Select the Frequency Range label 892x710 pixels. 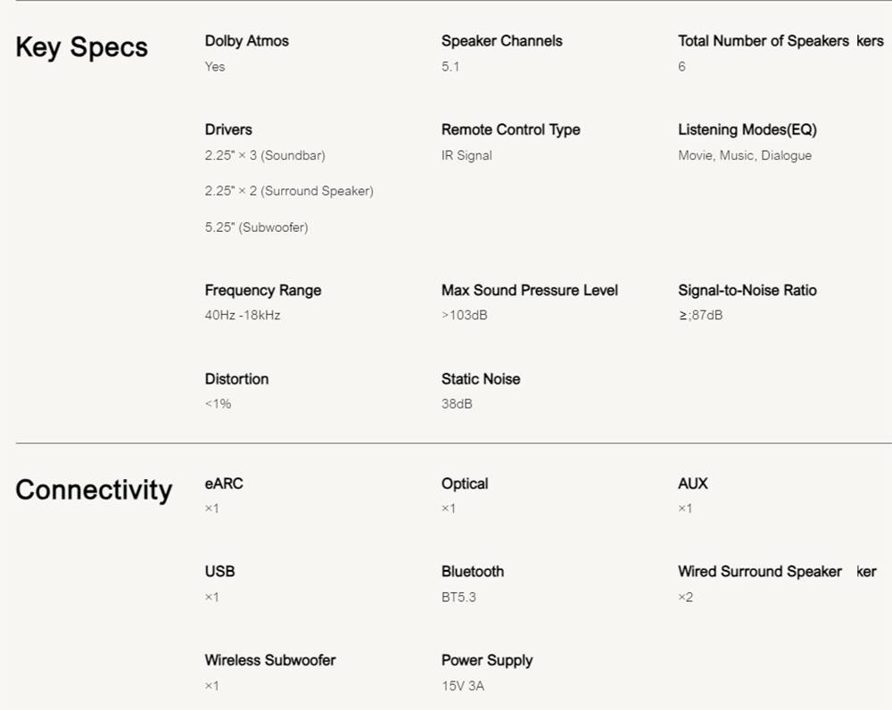click(262, 291)
